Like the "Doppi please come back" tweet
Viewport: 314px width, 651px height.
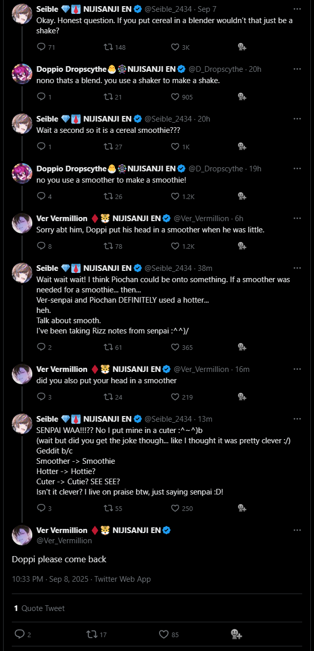164,634
